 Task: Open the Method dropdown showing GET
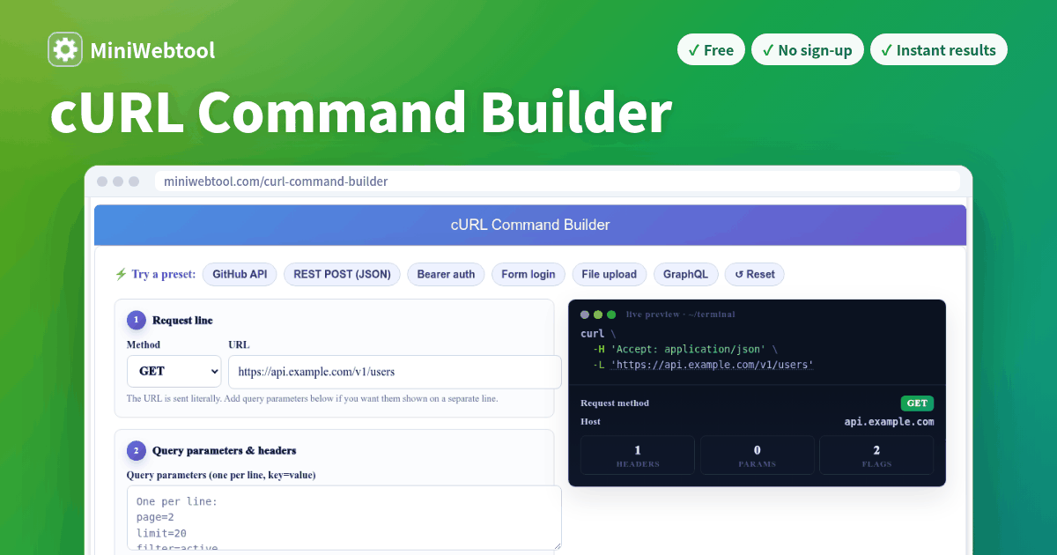(174, 372)
